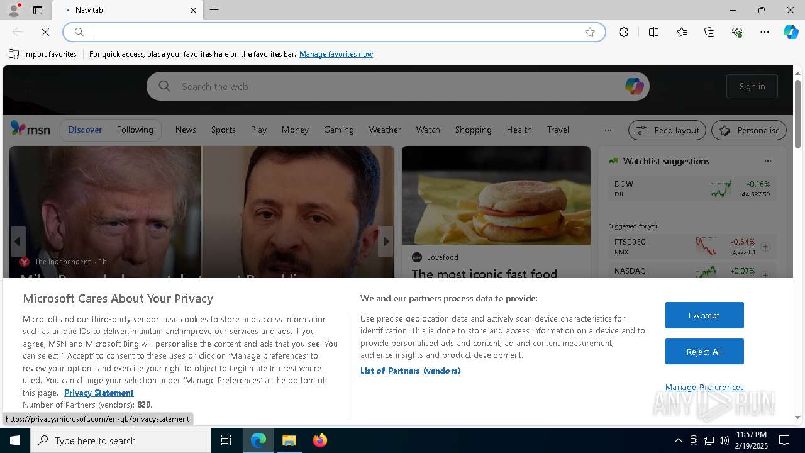Click the Sign in button
Image resolution: width=805 pixels, height=453 pixels.
click(x=752, y=86)
